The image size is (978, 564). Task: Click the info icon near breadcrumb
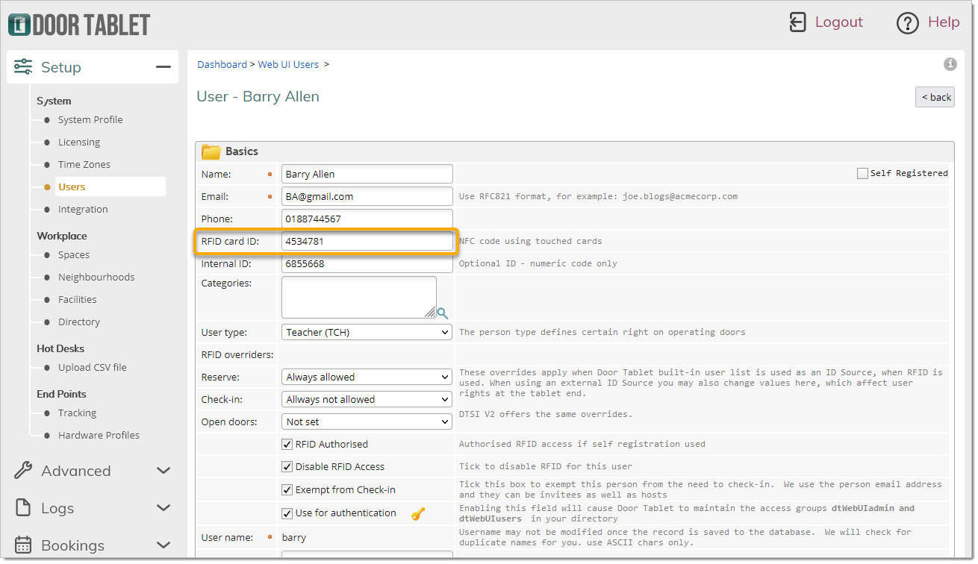click(x=950, y=64)
